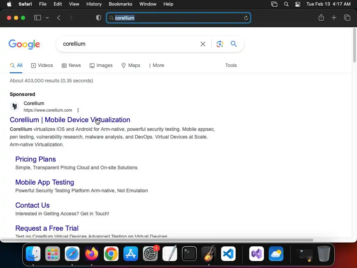The height and width of the screenshot is (268, 357).
Task: Open Control Center in menu bar
Action: (x=298, y=4)
